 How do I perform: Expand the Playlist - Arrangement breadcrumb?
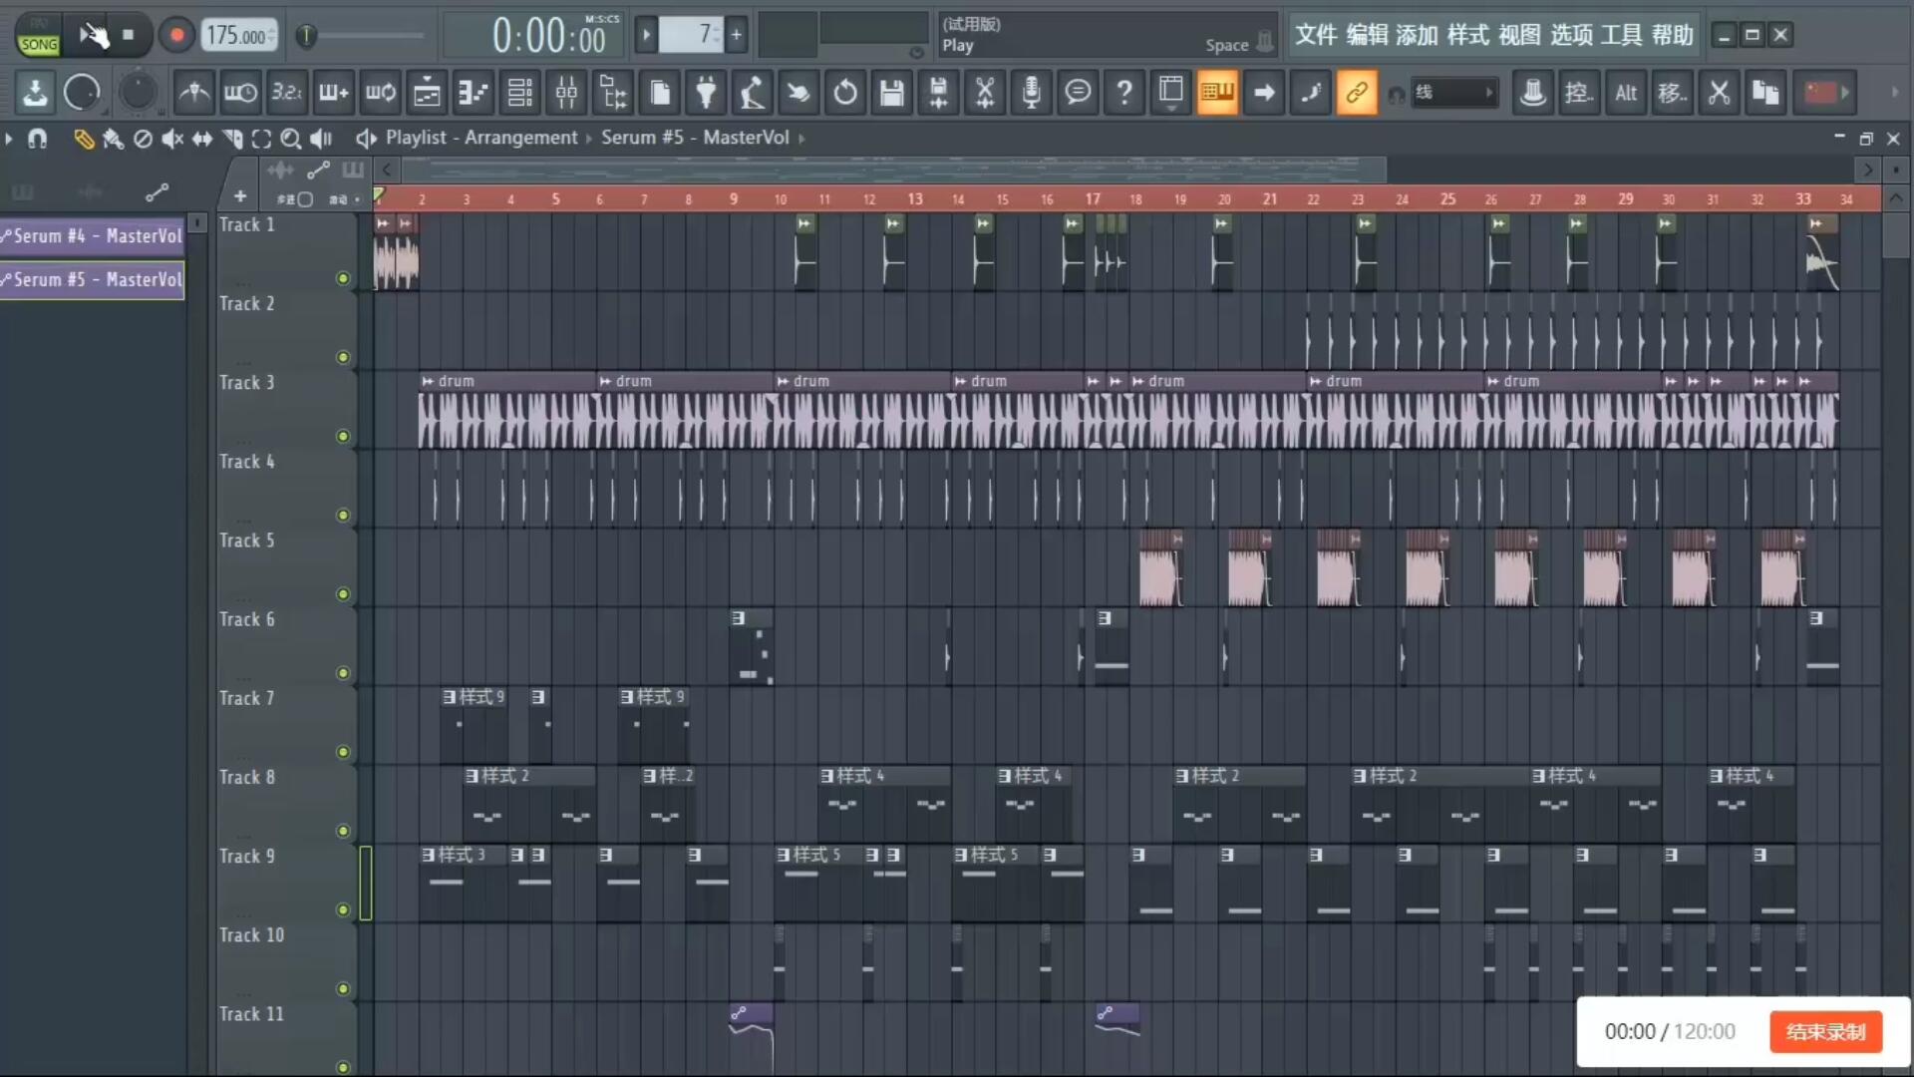(589, 138)
